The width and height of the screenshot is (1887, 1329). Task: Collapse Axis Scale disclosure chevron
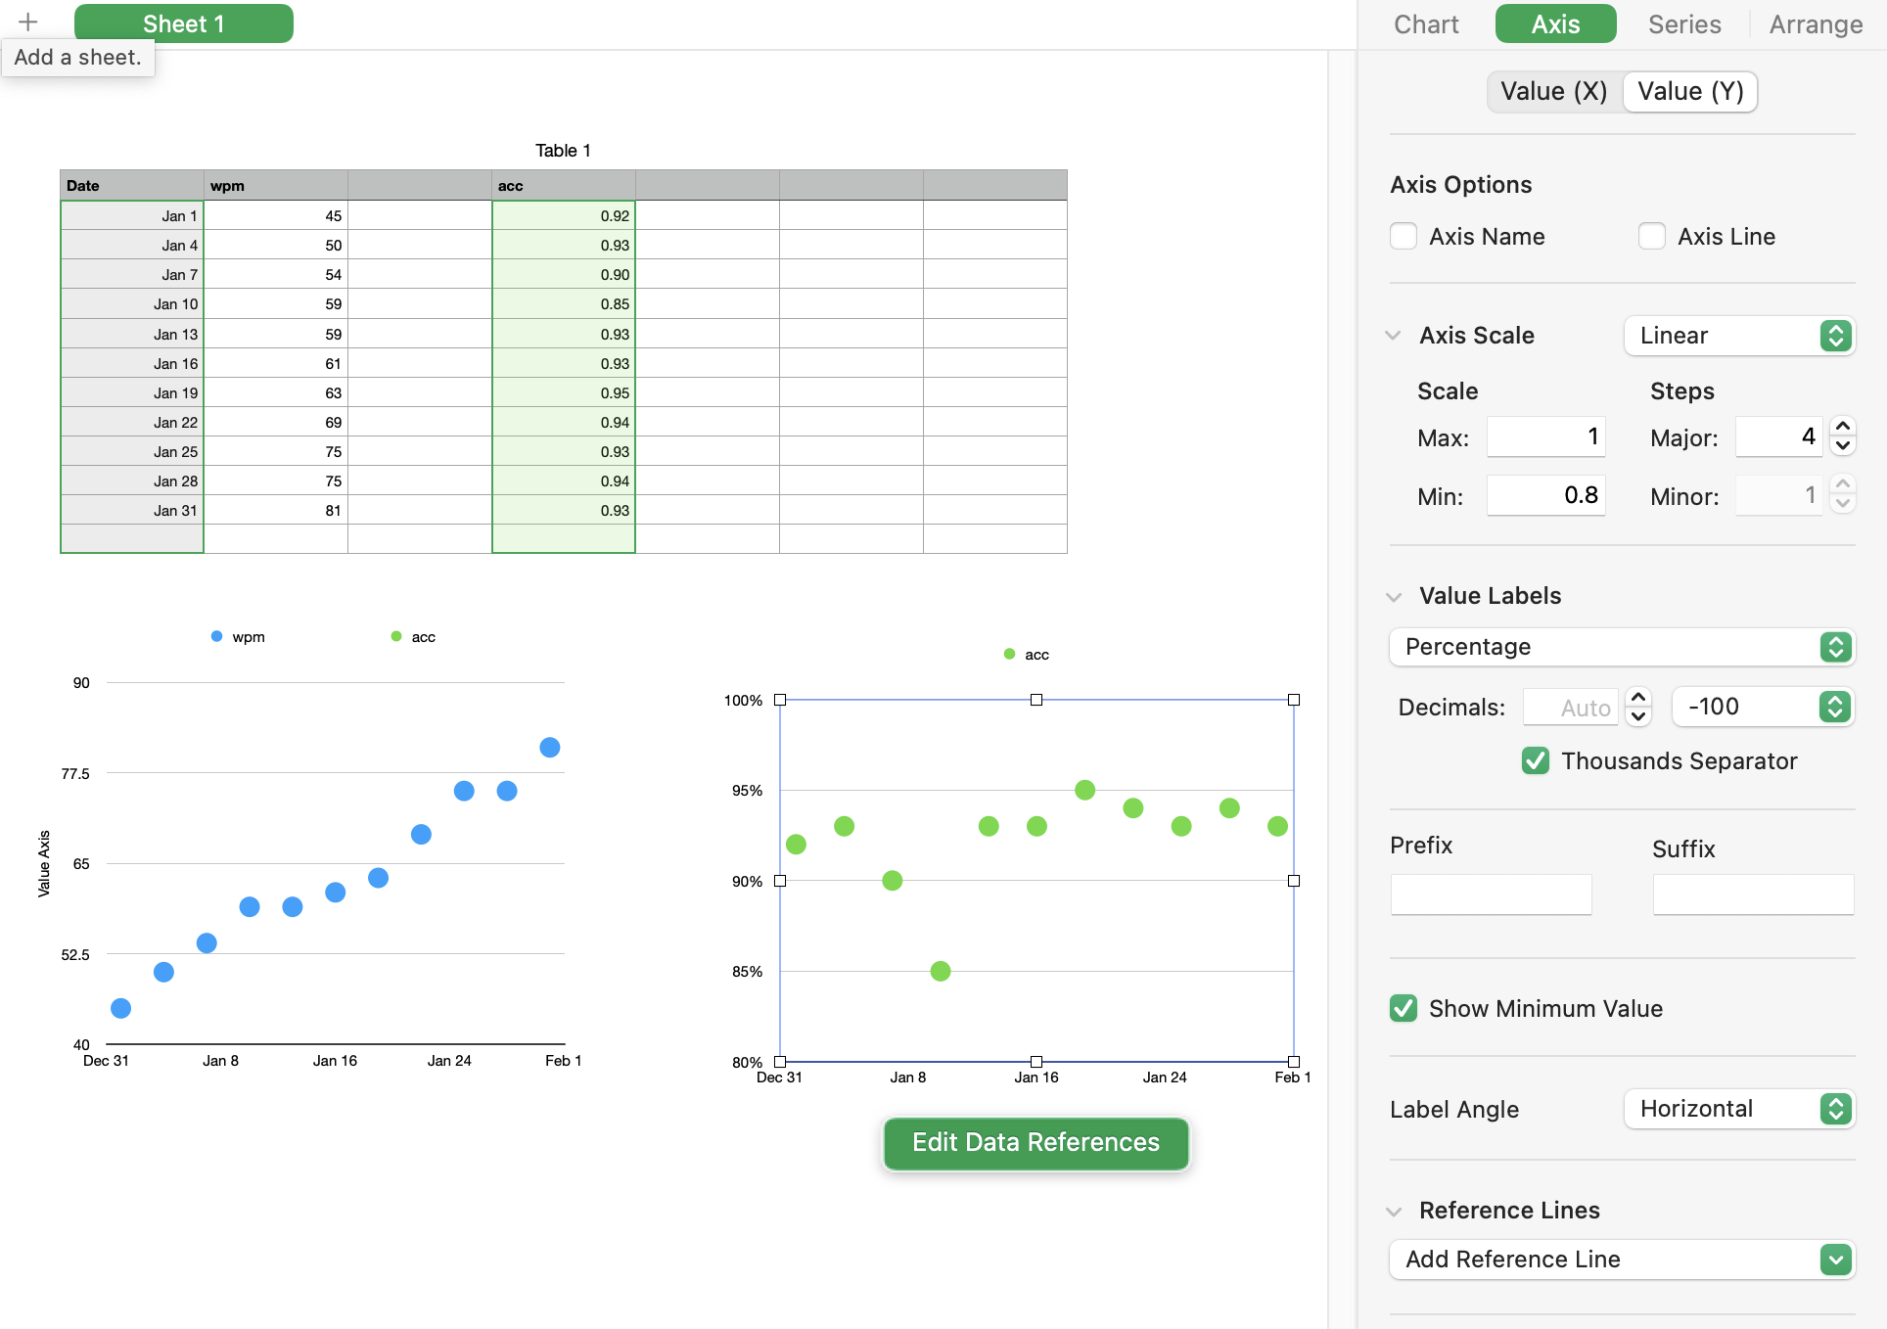coord(1394,336)
